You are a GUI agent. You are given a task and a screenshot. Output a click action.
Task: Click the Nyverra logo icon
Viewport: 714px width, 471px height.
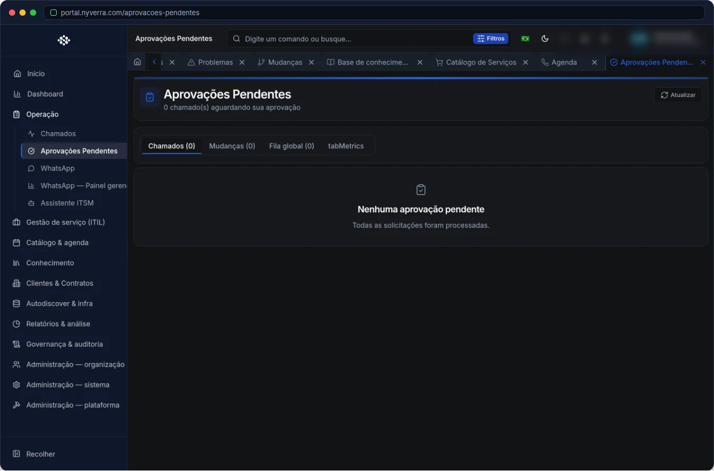[64, 40]
